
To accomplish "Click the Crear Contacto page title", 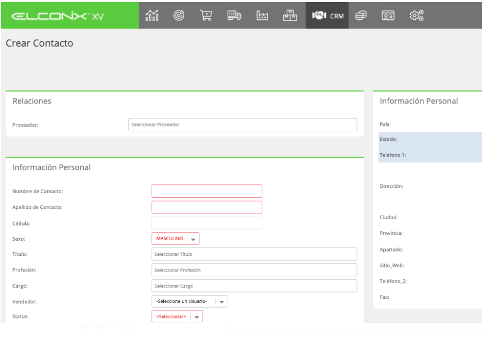I will (x=39, y=43).
